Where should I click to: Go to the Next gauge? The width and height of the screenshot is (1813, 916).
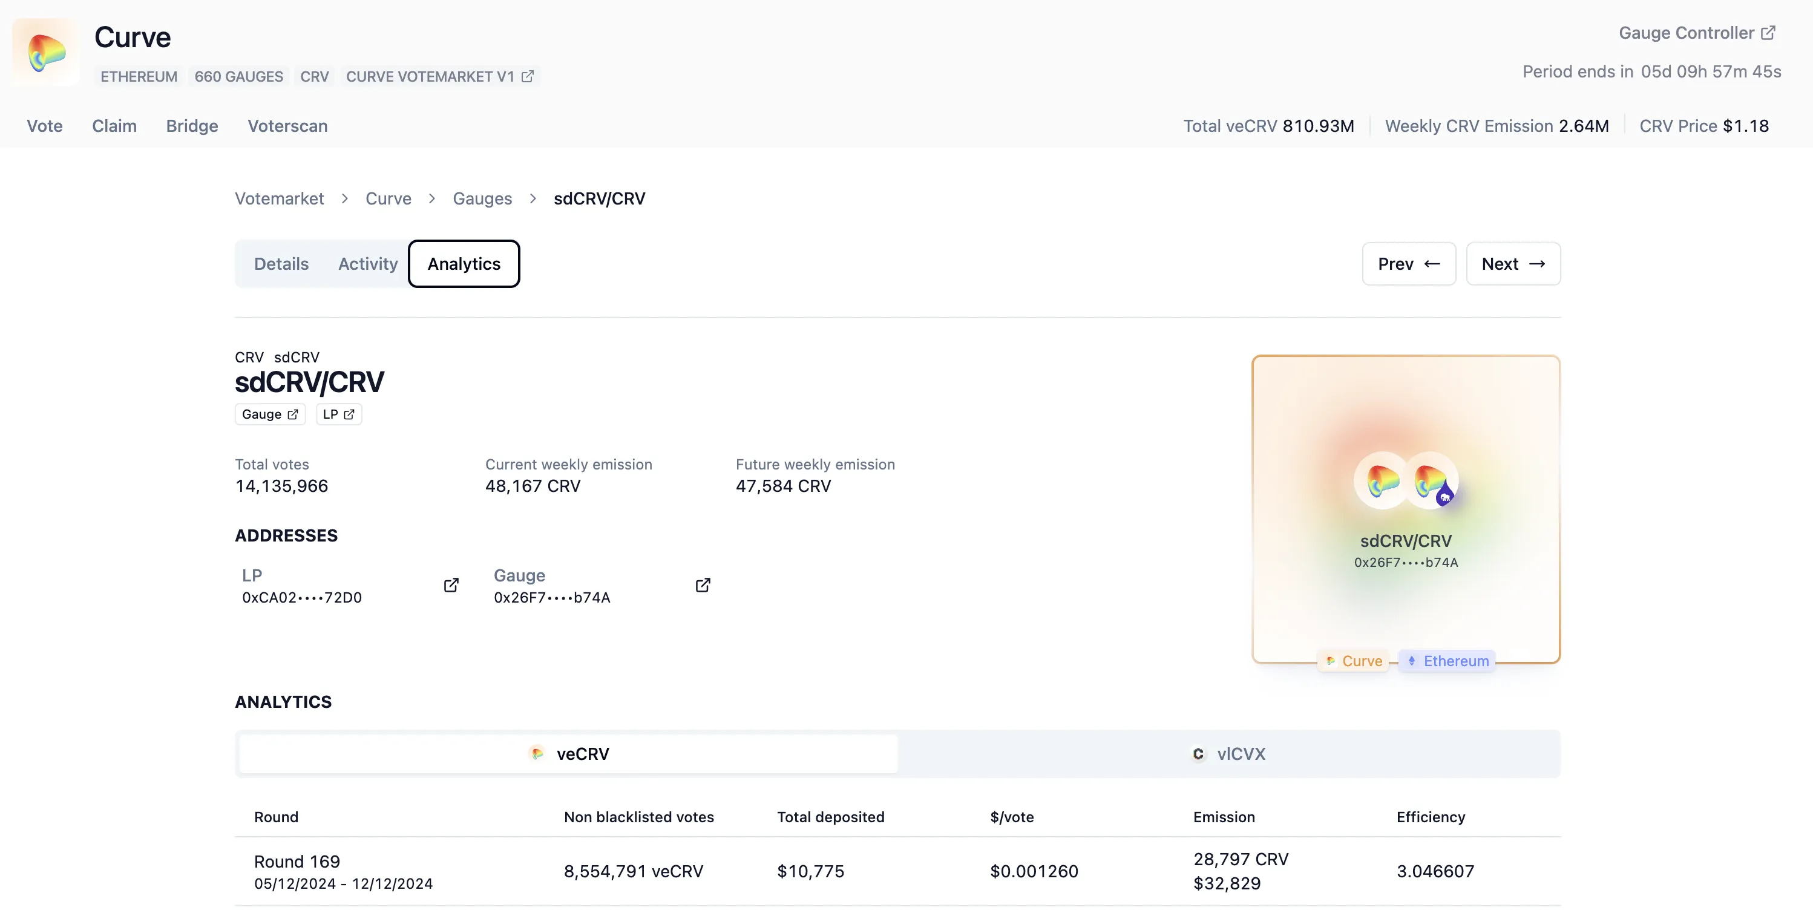point(1513,264)
